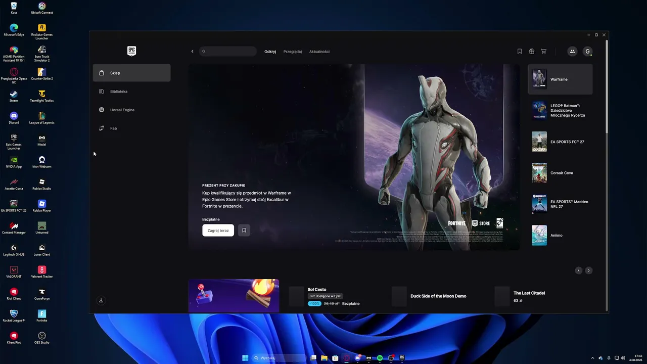This screenshot has width=647, height=364.
Task: Open the gift icon in the header
Action: tap(532, 51)
